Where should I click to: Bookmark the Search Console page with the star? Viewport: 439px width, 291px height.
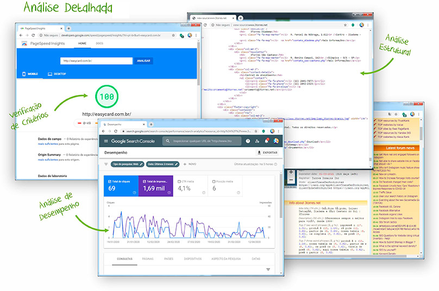255,131
